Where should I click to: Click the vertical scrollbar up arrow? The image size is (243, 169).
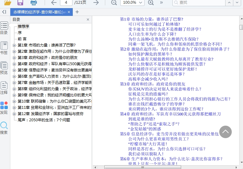point(241,19)
